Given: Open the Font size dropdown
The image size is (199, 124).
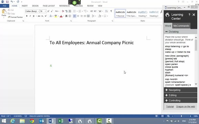Looking at the screenshot, I should (x=45, y=11).
